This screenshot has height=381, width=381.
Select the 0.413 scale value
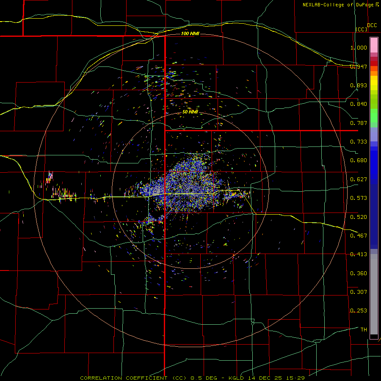[x=359, y=254]
